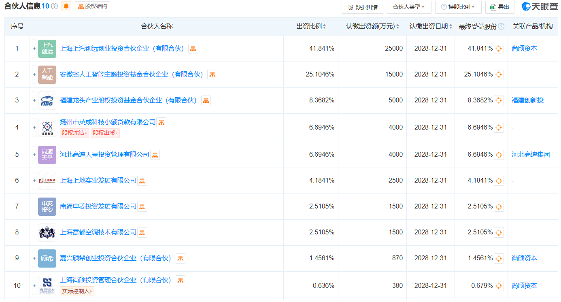This screenshot has height=302, width=561.
Task: Open 上海震都空调技术有限公司 link
Action: tap(98, 232)
